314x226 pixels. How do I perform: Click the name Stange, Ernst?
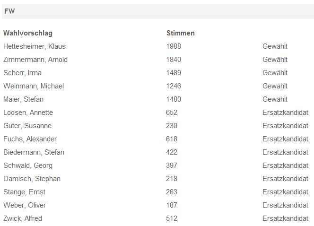pos(25,192)
